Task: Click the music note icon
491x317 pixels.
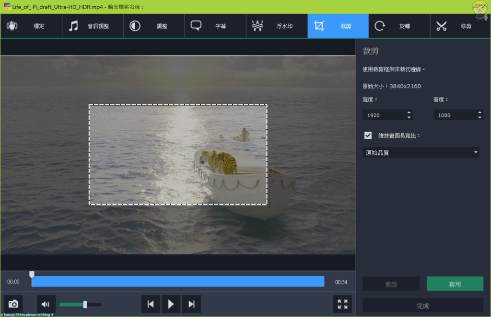Action: pyautogui.click(x=73, y=26)
